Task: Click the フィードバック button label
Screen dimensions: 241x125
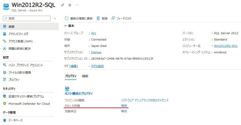Action: (x=124, y=19)
